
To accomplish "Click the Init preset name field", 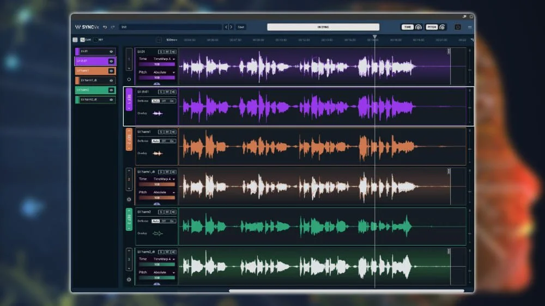I will (x=170, y=27).
